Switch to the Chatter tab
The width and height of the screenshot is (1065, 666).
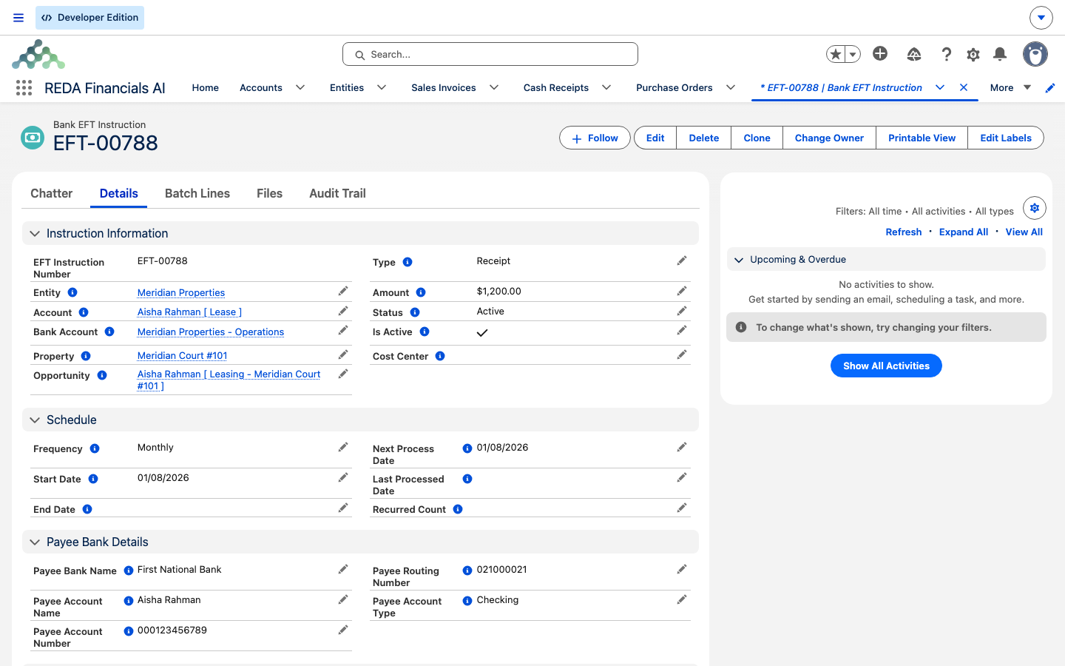click(52, 193)
